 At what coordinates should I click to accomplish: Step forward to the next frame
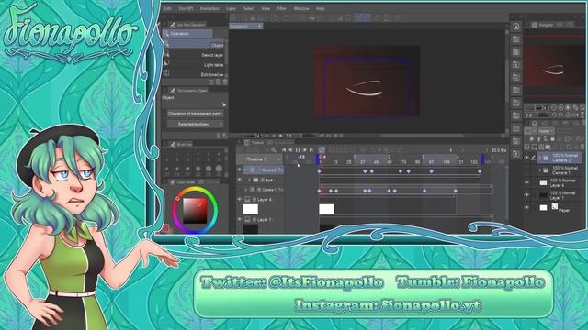click(x=305, y=150)
